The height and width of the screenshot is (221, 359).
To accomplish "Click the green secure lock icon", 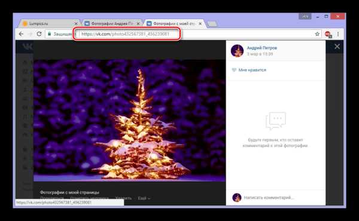I will click(x=49, y=34).
